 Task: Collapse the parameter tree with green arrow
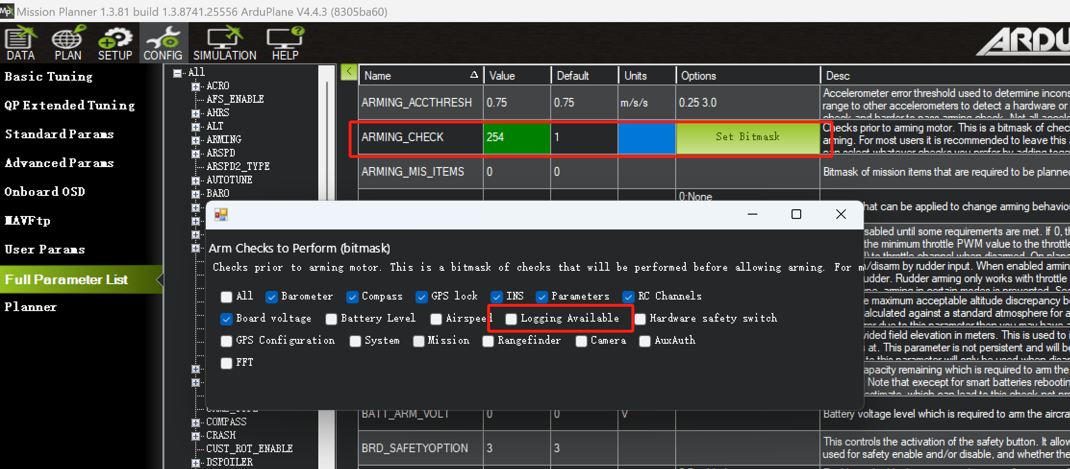pyautogui.click(x=349, y=72)
